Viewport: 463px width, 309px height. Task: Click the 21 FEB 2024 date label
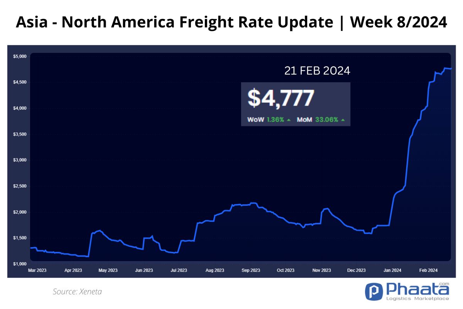317,71
